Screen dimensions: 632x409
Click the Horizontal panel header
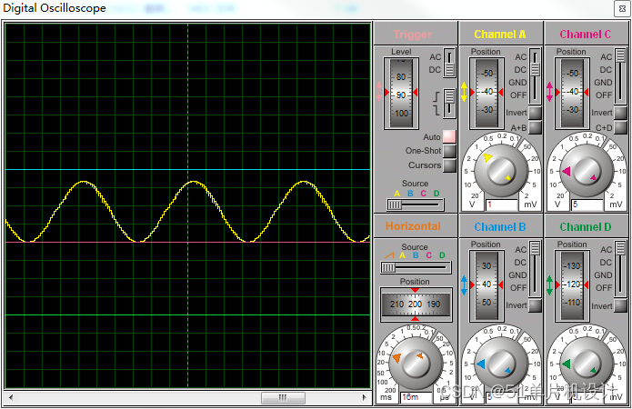pos(416,226)
